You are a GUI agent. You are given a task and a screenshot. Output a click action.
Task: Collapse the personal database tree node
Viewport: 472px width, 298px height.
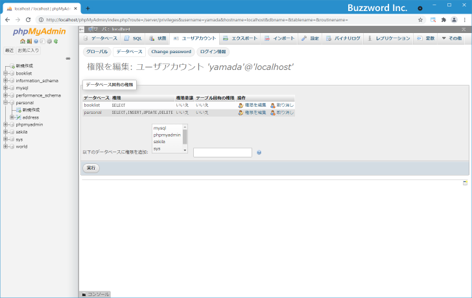5,102
